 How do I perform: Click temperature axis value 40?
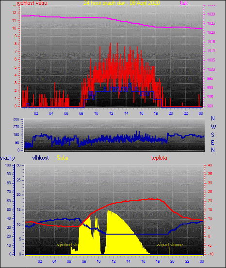[210, 165]
